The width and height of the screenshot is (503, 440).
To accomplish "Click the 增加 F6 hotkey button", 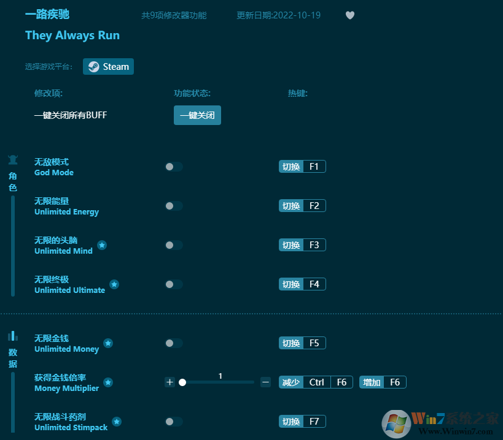I will tap(383, 382).
